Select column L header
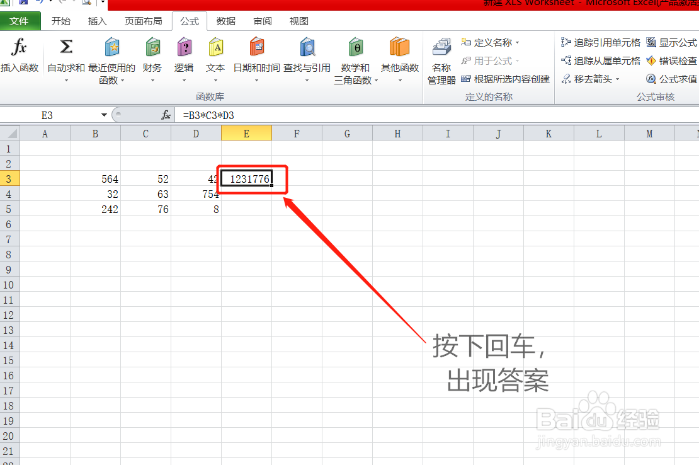699x465 pixels. click(x=599, y=134)
